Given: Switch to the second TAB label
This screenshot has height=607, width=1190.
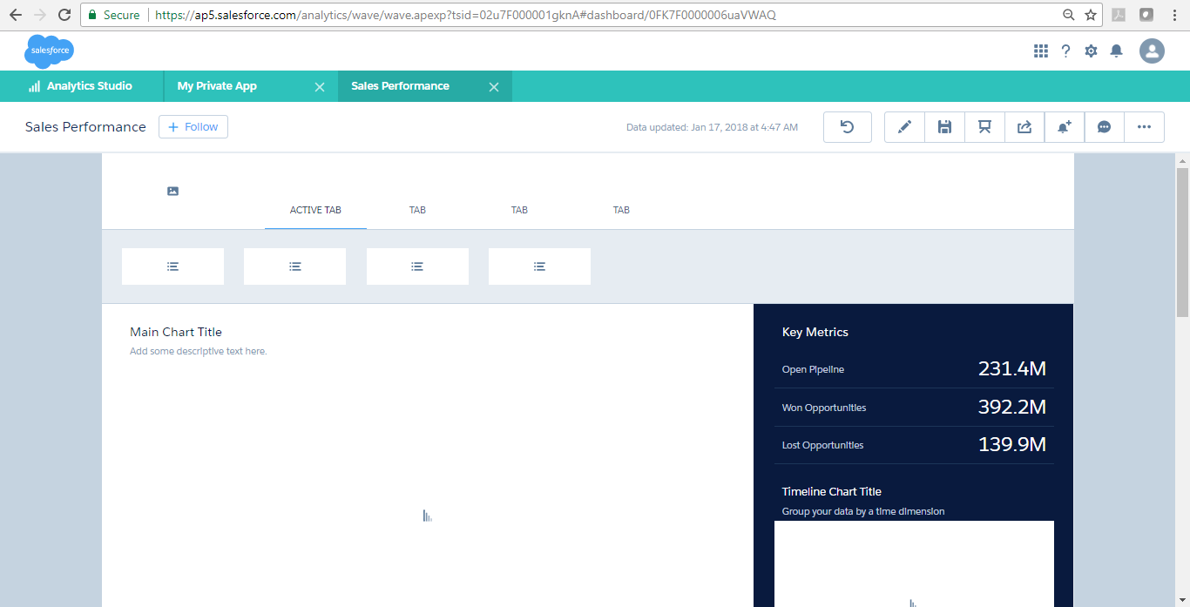Looking at the screenshot, I should [x=417, y=209].
